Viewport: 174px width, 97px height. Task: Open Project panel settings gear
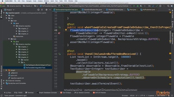(x=46, y=10)
